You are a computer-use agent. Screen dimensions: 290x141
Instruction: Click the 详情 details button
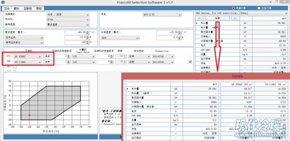coord(217,18)
